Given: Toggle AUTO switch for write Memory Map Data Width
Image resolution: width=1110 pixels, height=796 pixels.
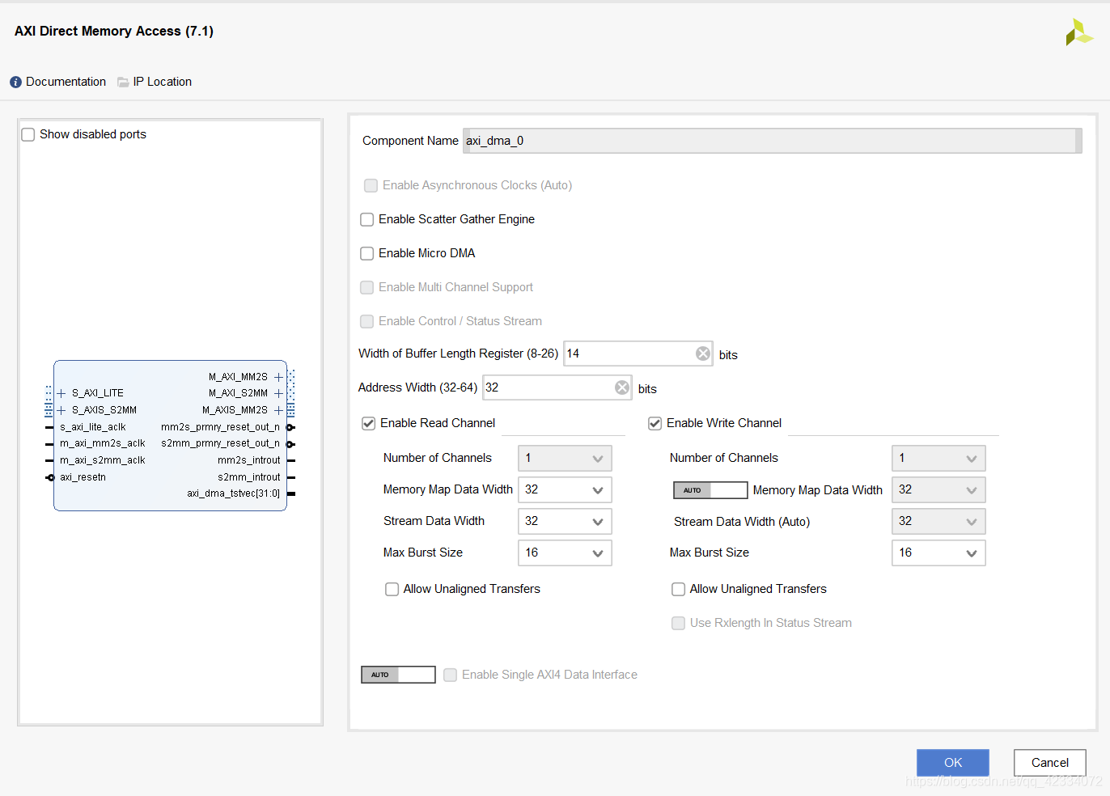Looking at the screenshot, I should pos(710,490).
